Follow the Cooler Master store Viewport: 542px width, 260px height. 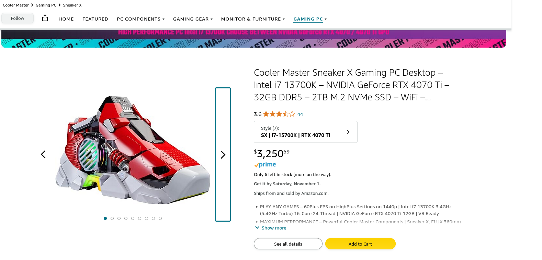point(18,18)
